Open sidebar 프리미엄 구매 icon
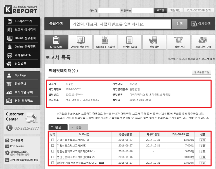The width and height of the screenshot is (216, 169). click(9, 92)
